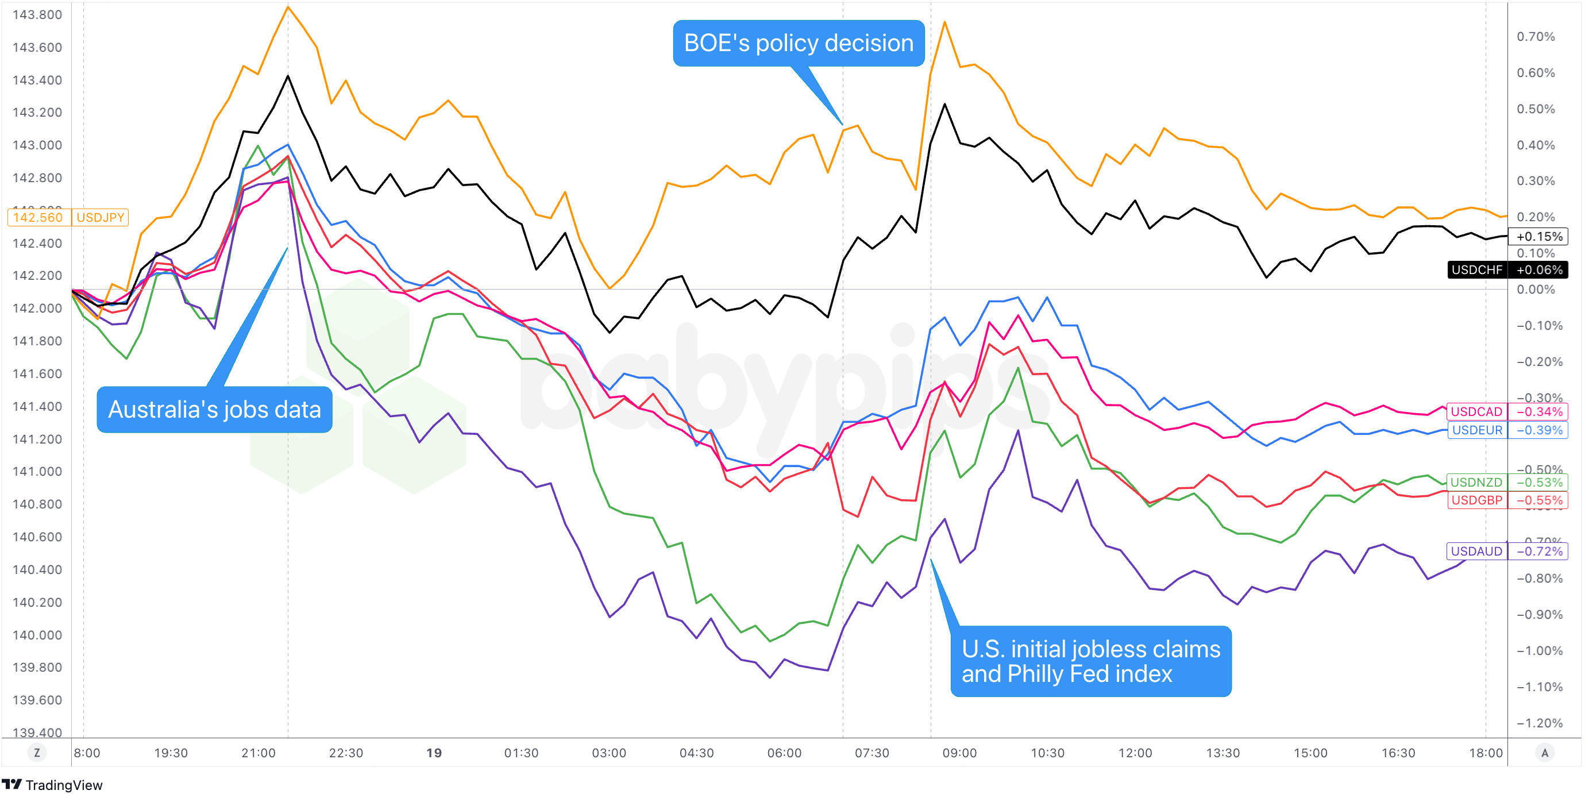This screenshot has width=1585, height=794.
Task: Toggle the A auto-scale button
Action: point(1544,752)
